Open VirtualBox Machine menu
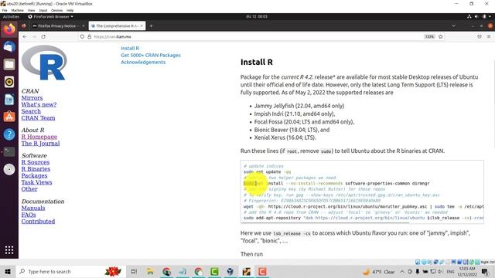Viewport: 495px width, 278px height. (x=17, y=10)
